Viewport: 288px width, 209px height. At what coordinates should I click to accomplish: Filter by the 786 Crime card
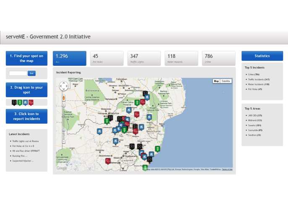click(219, 58)
